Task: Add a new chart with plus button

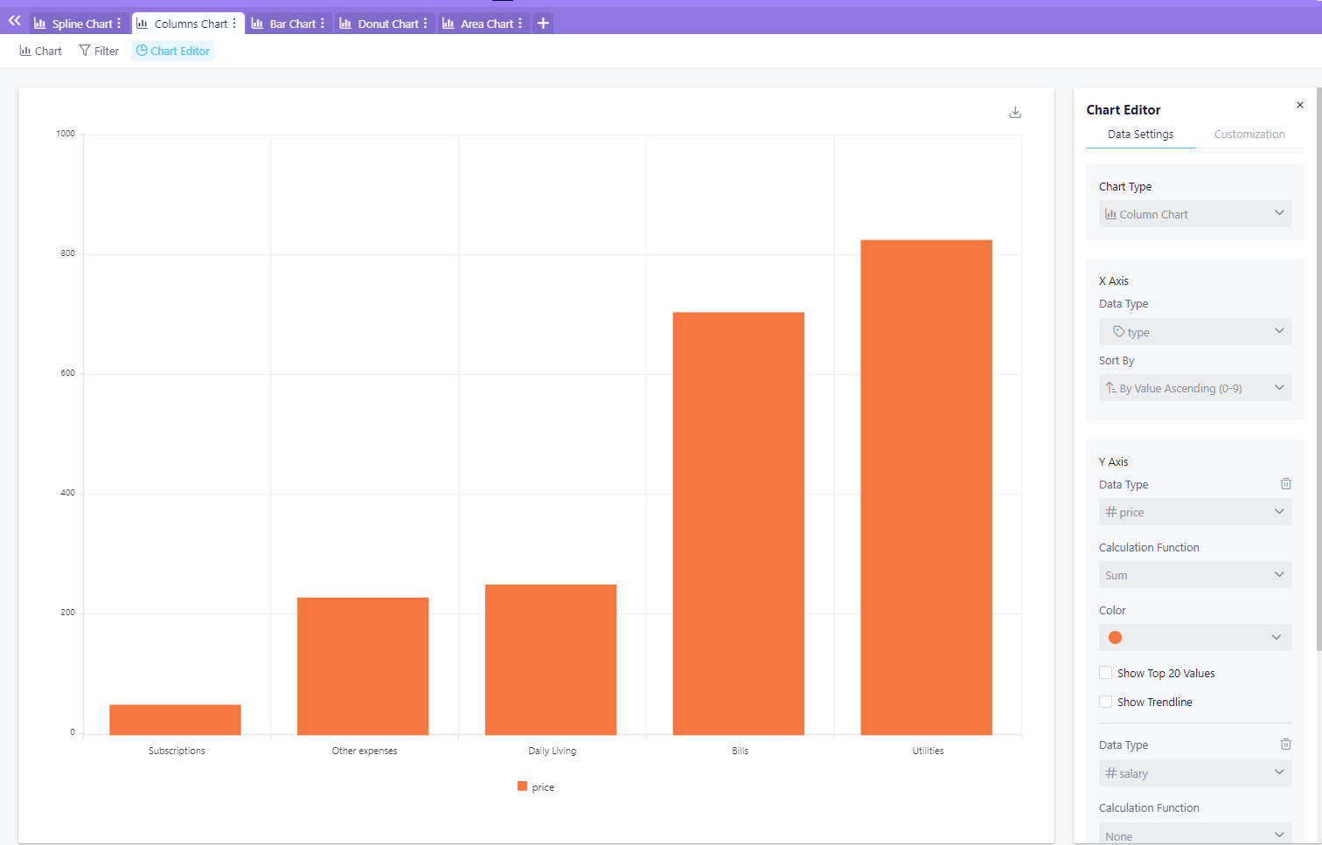Action: pos(542,24)
